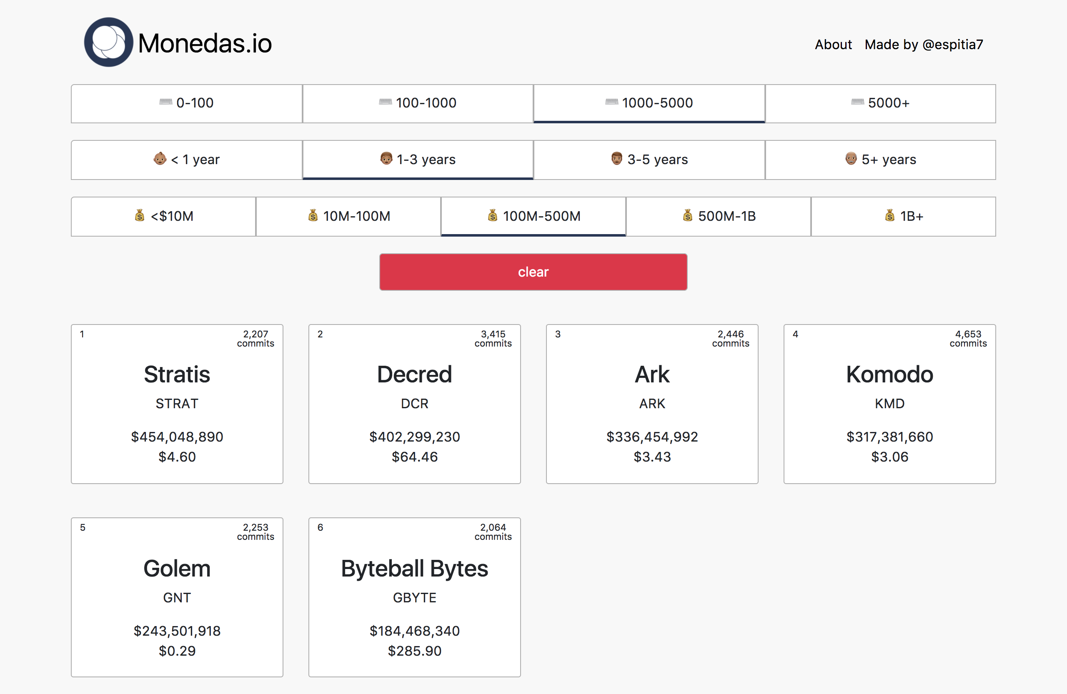Open the Stratis coin card

coord(177,404)
